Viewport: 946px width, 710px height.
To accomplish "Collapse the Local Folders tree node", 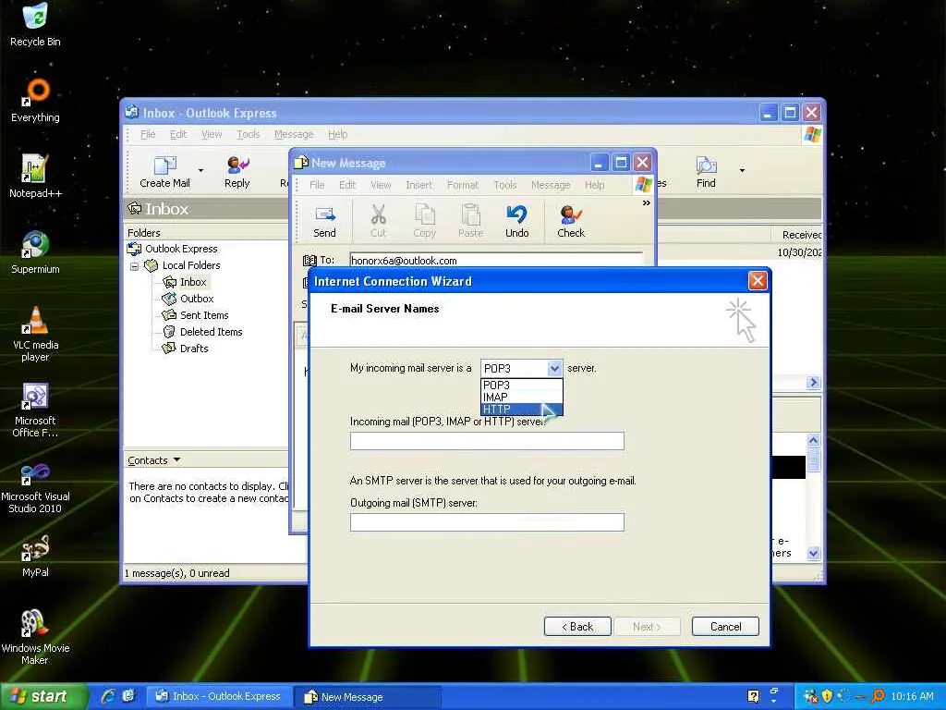I will pyautogui.click(x=135, y=265).
